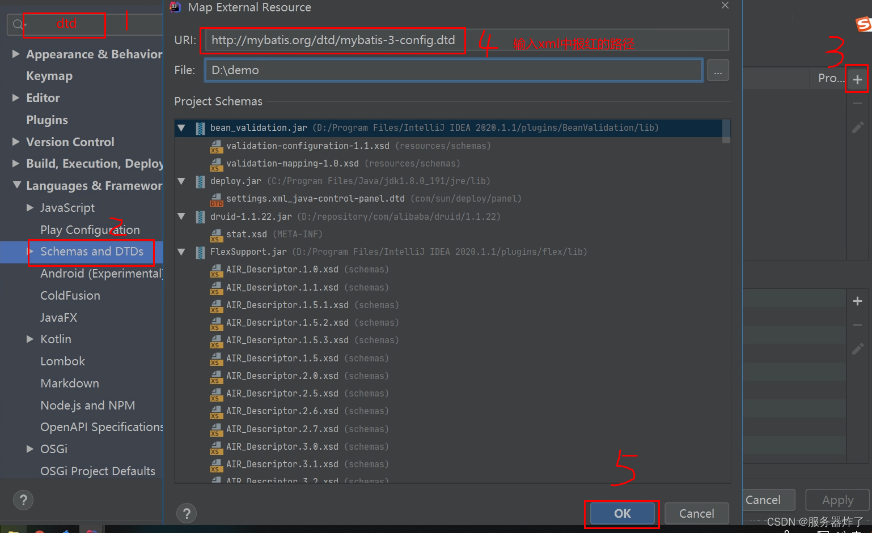Select OpenAPI Specifications settings
Screen dimensions: 872x533
pos(101,427)
